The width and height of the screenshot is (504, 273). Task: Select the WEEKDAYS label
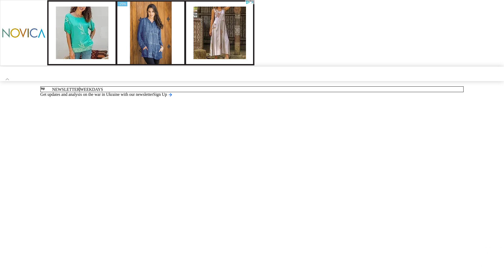pos(91,90)
